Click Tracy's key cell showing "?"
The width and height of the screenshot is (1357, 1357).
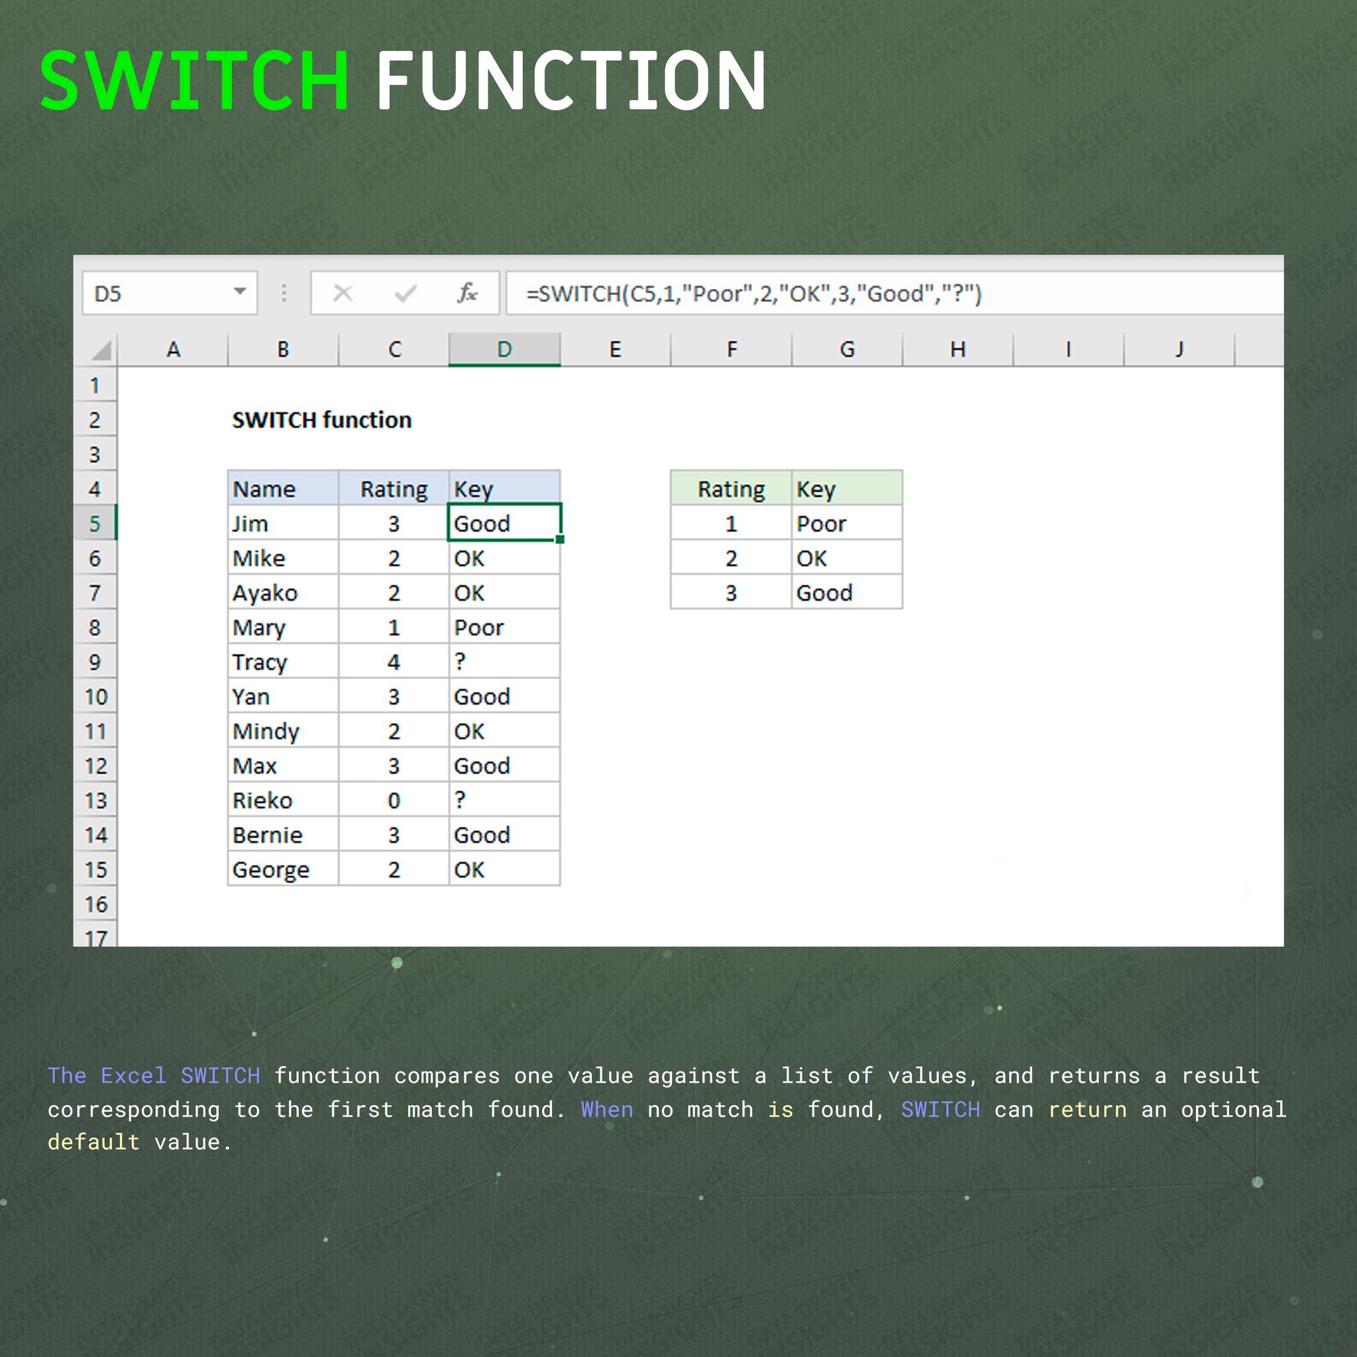pos(504,662)
